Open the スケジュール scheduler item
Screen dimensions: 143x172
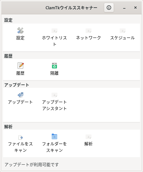[123, 34]
